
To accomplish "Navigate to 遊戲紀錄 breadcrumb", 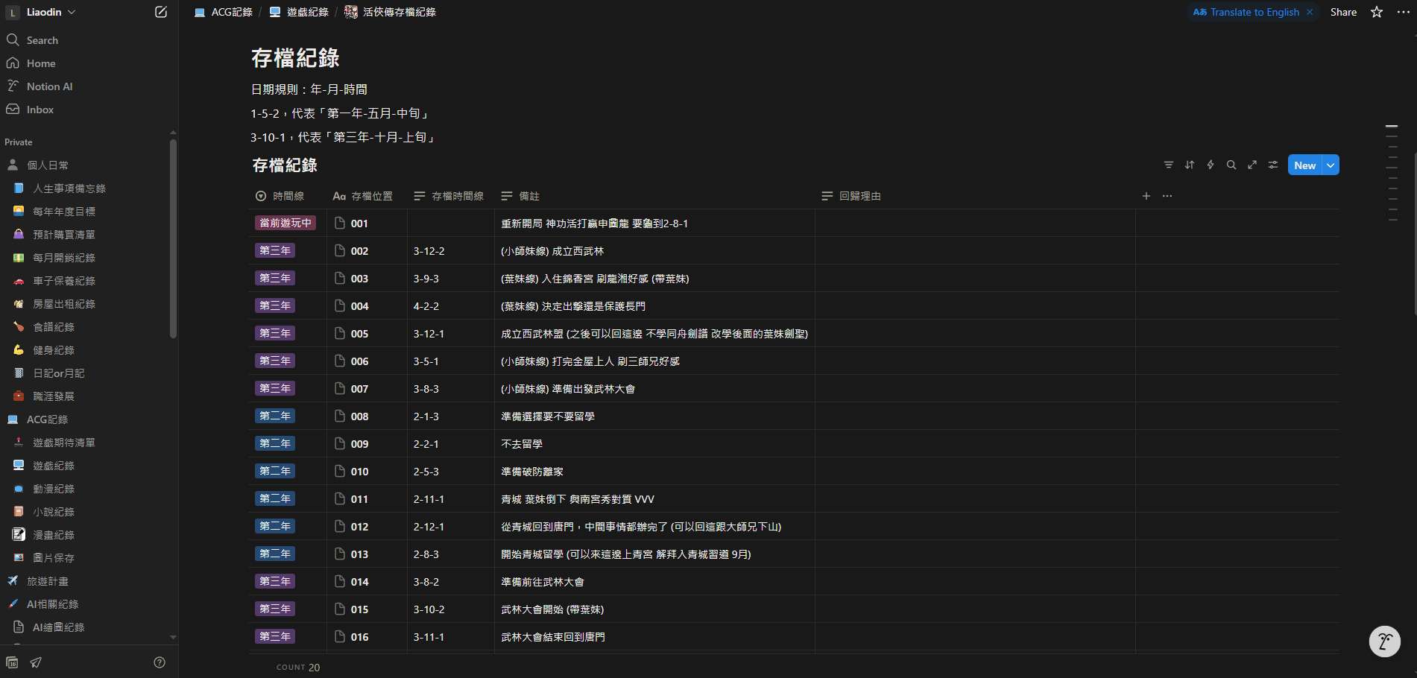I will tap(299, 12).
